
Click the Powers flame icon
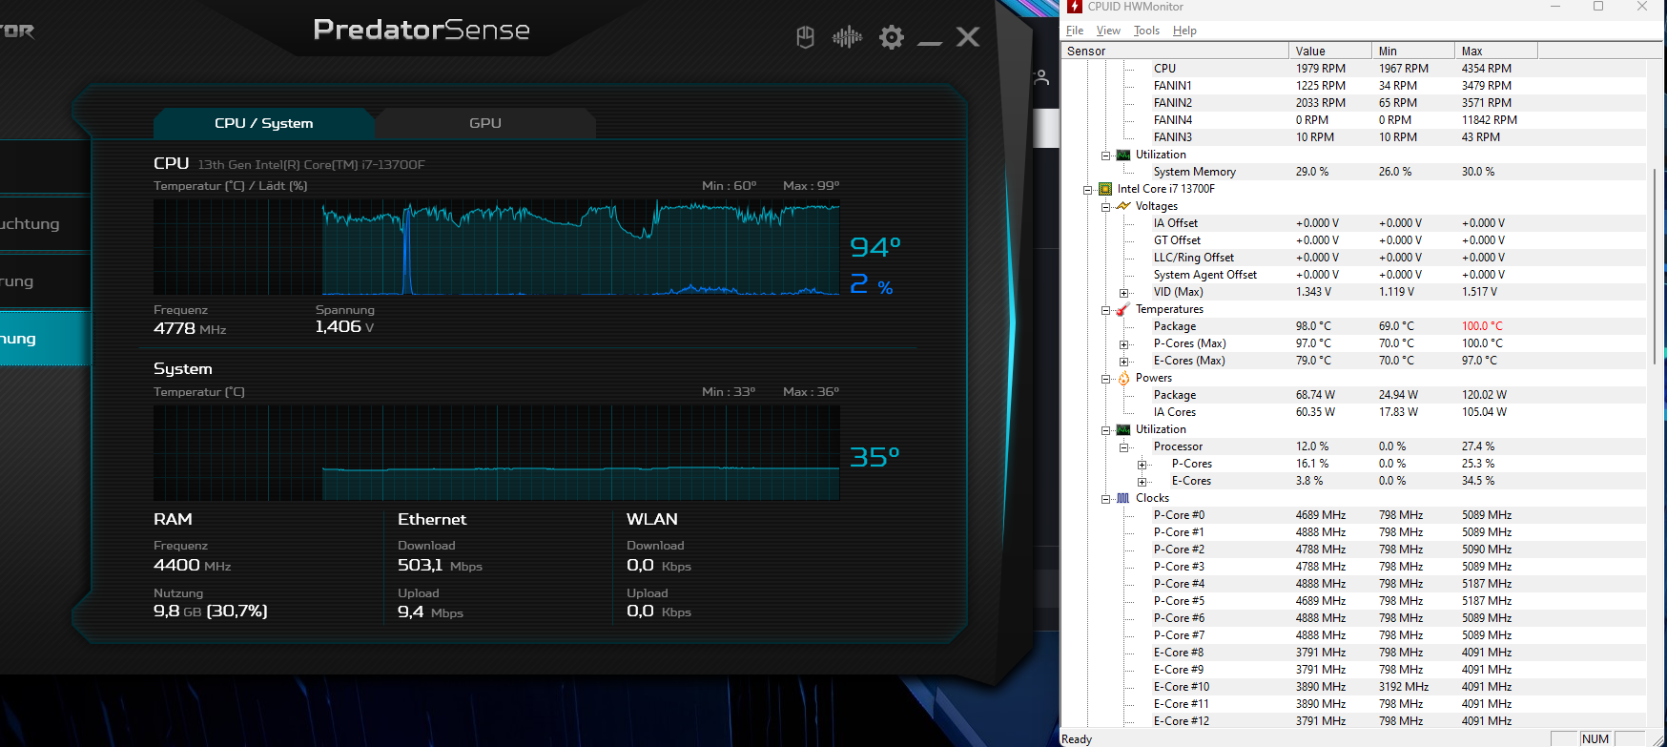pyautogui.click(x=1123, y=378)
